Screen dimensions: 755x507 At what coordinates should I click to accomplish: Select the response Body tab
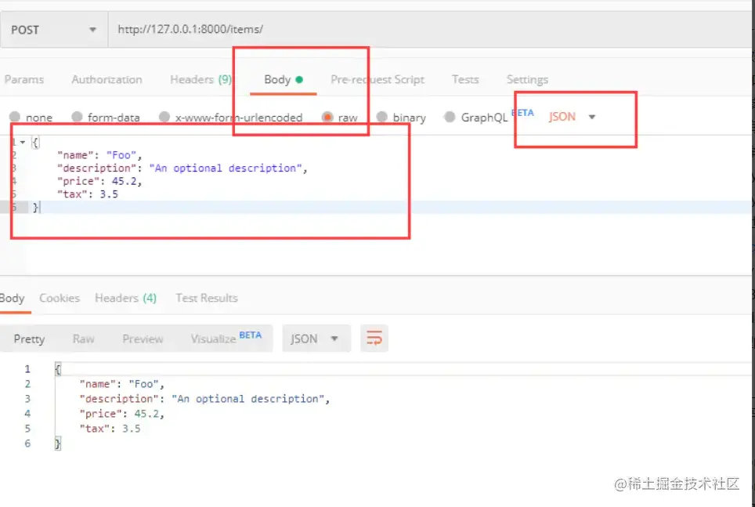13,299
